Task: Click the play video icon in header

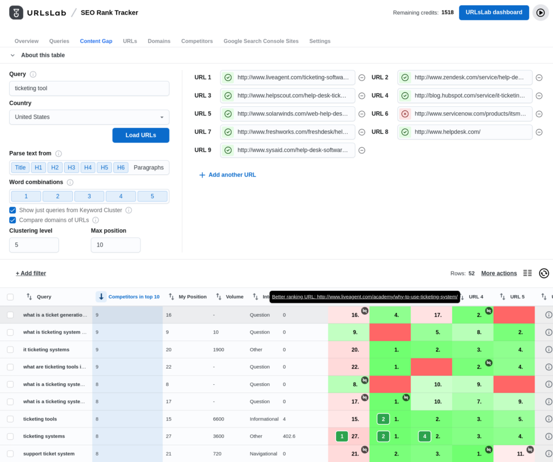Action: click(x=540, y=13)
